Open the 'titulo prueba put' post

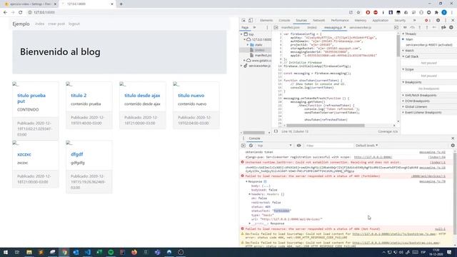click(x=31, y=99)
